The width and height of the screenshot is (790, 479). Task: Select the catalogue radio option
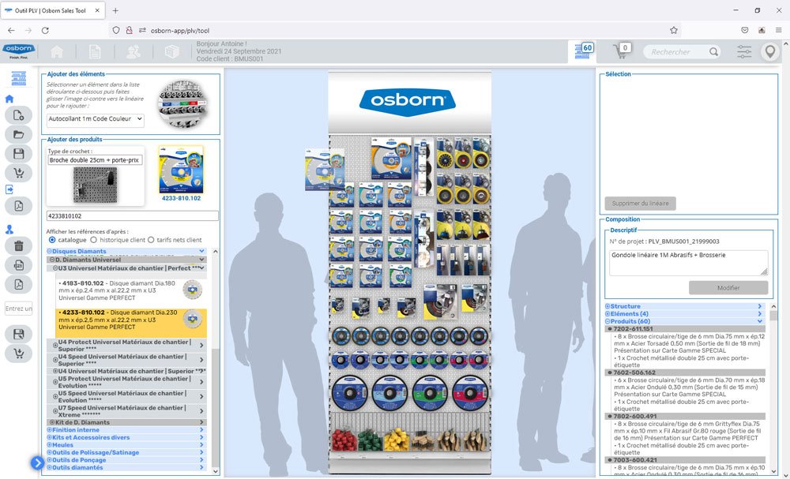tap(52, 240)
